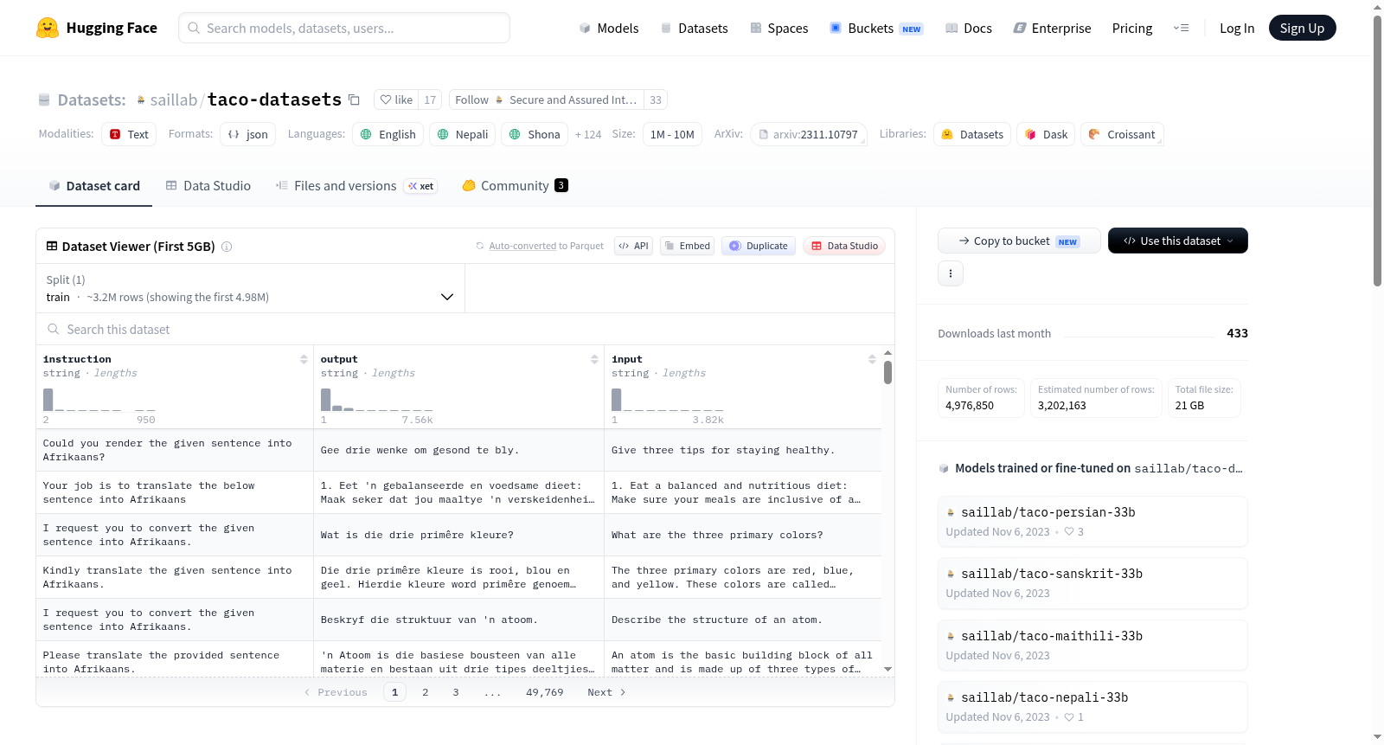Select the Dask library tag
Image resolution: width=1384 pixels, height=745 pixels.
click(1046, 134)
